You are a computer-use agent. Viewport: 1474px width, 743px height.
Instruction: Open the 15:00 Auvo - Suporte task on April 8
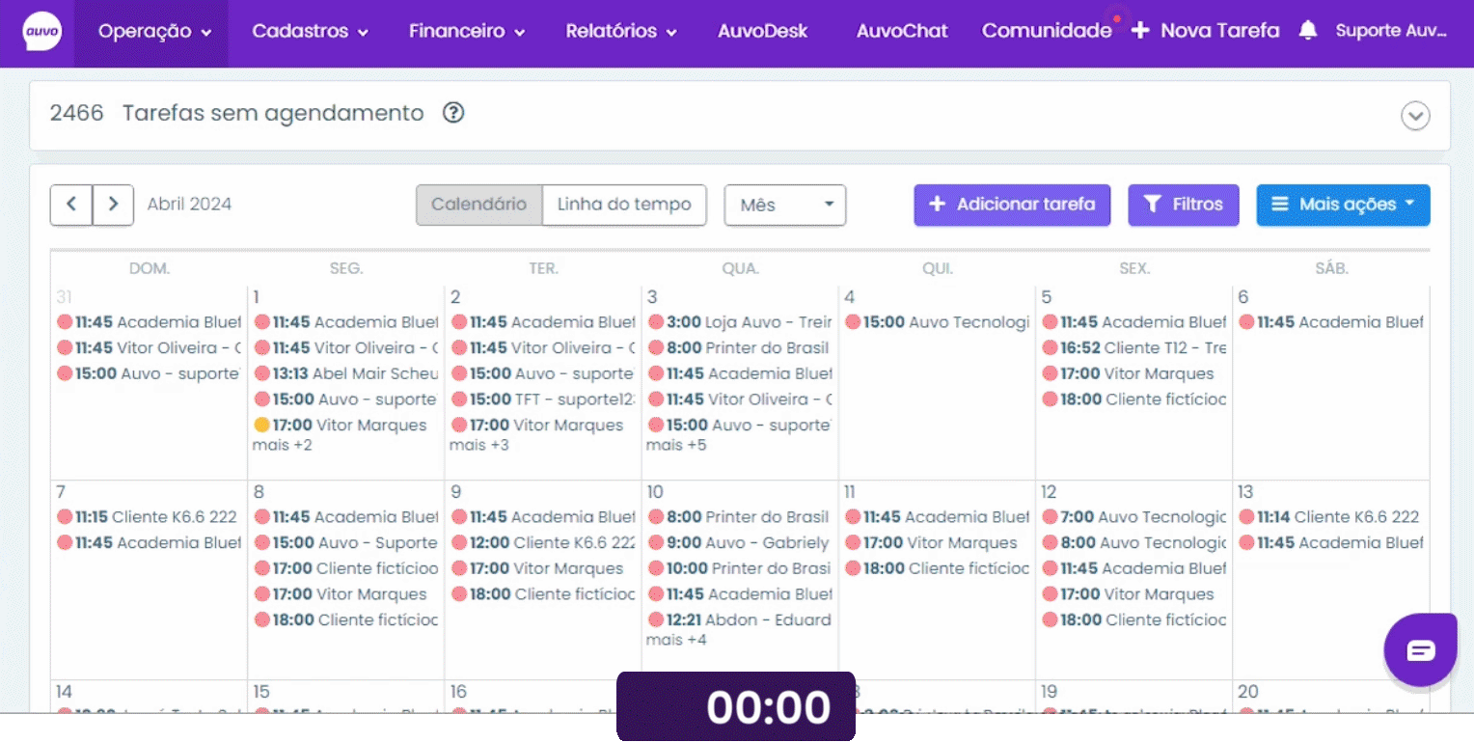pyautogui.click(x=346, y=542)
